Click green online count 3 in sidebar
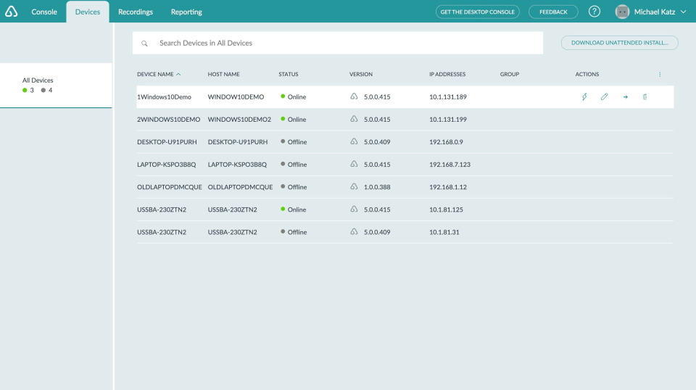 [28, 90]
